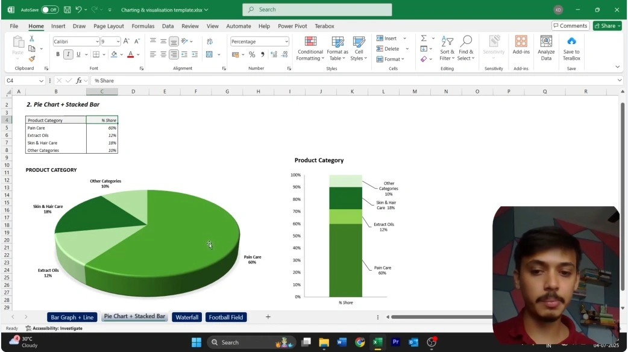
Task: Click the red Font Color swatch
Action: pyautogui.click(x=131, y=54)
